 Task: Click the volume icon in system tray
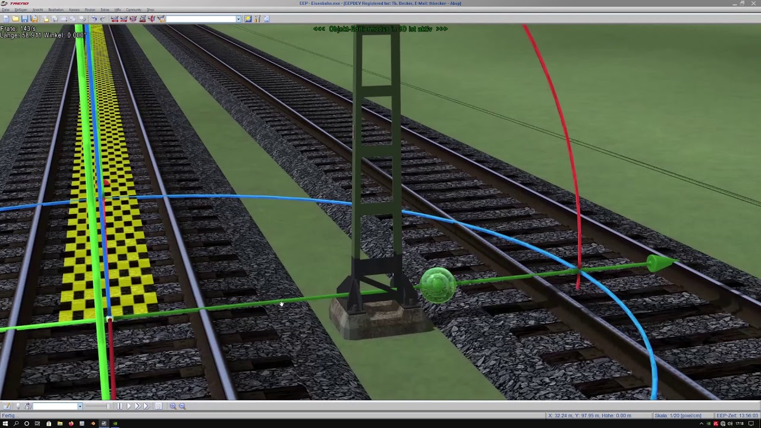730,423
